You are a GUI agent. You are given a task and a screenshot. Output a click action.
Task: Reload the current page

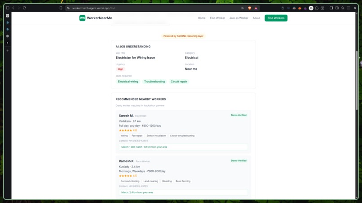point(24,8)
